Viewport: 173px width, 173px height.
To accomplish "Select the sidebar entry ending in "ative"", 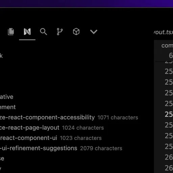I will pos(7,97).
